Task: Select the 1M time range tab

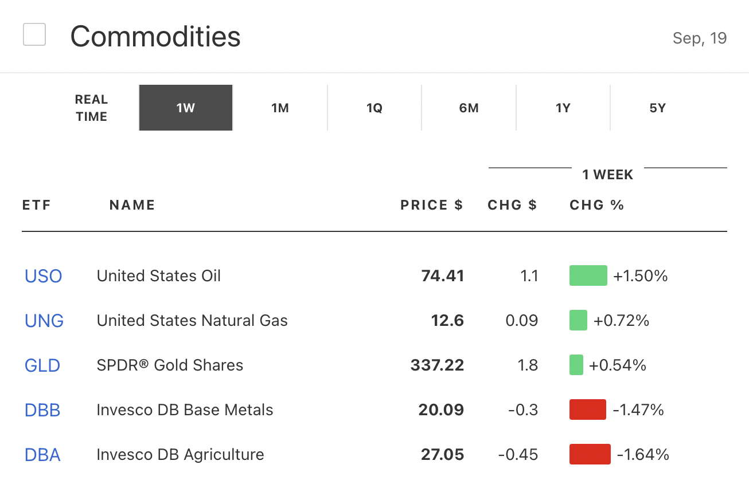Action: (x=280, y=108)
